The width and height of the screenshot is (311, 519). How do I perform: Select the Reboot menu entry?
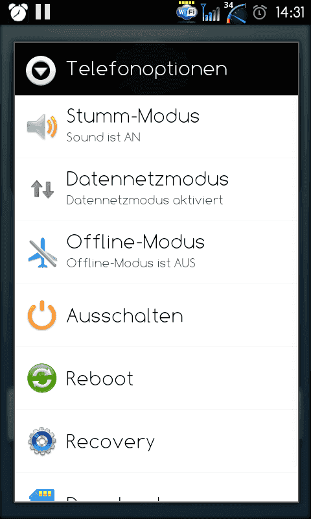(156, 378)
